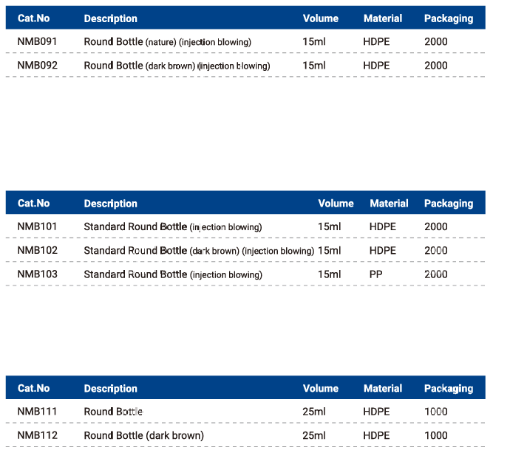This screenshot has width=510, height=450.
Task: Select NMB092 Round Bottle (dark brown) description
Action: [x=177, y=66]
